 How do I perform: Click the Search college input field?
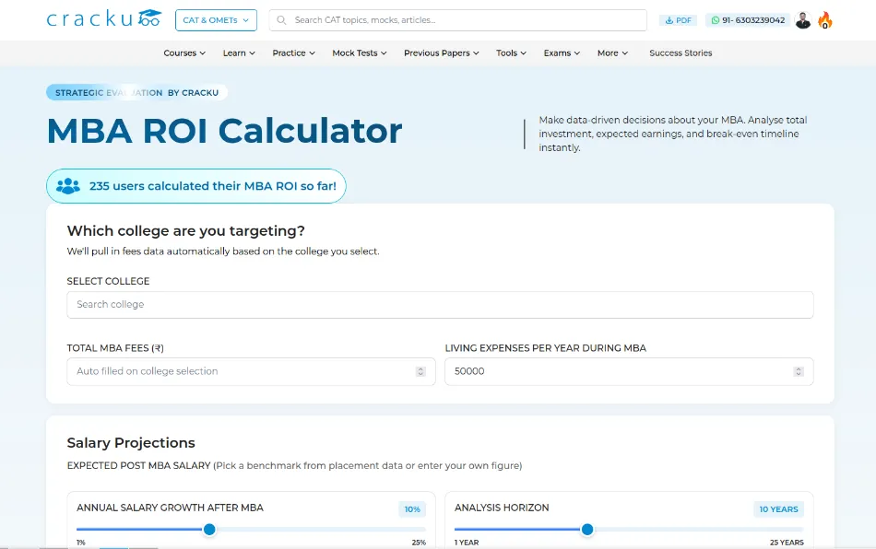coord(440,305)
